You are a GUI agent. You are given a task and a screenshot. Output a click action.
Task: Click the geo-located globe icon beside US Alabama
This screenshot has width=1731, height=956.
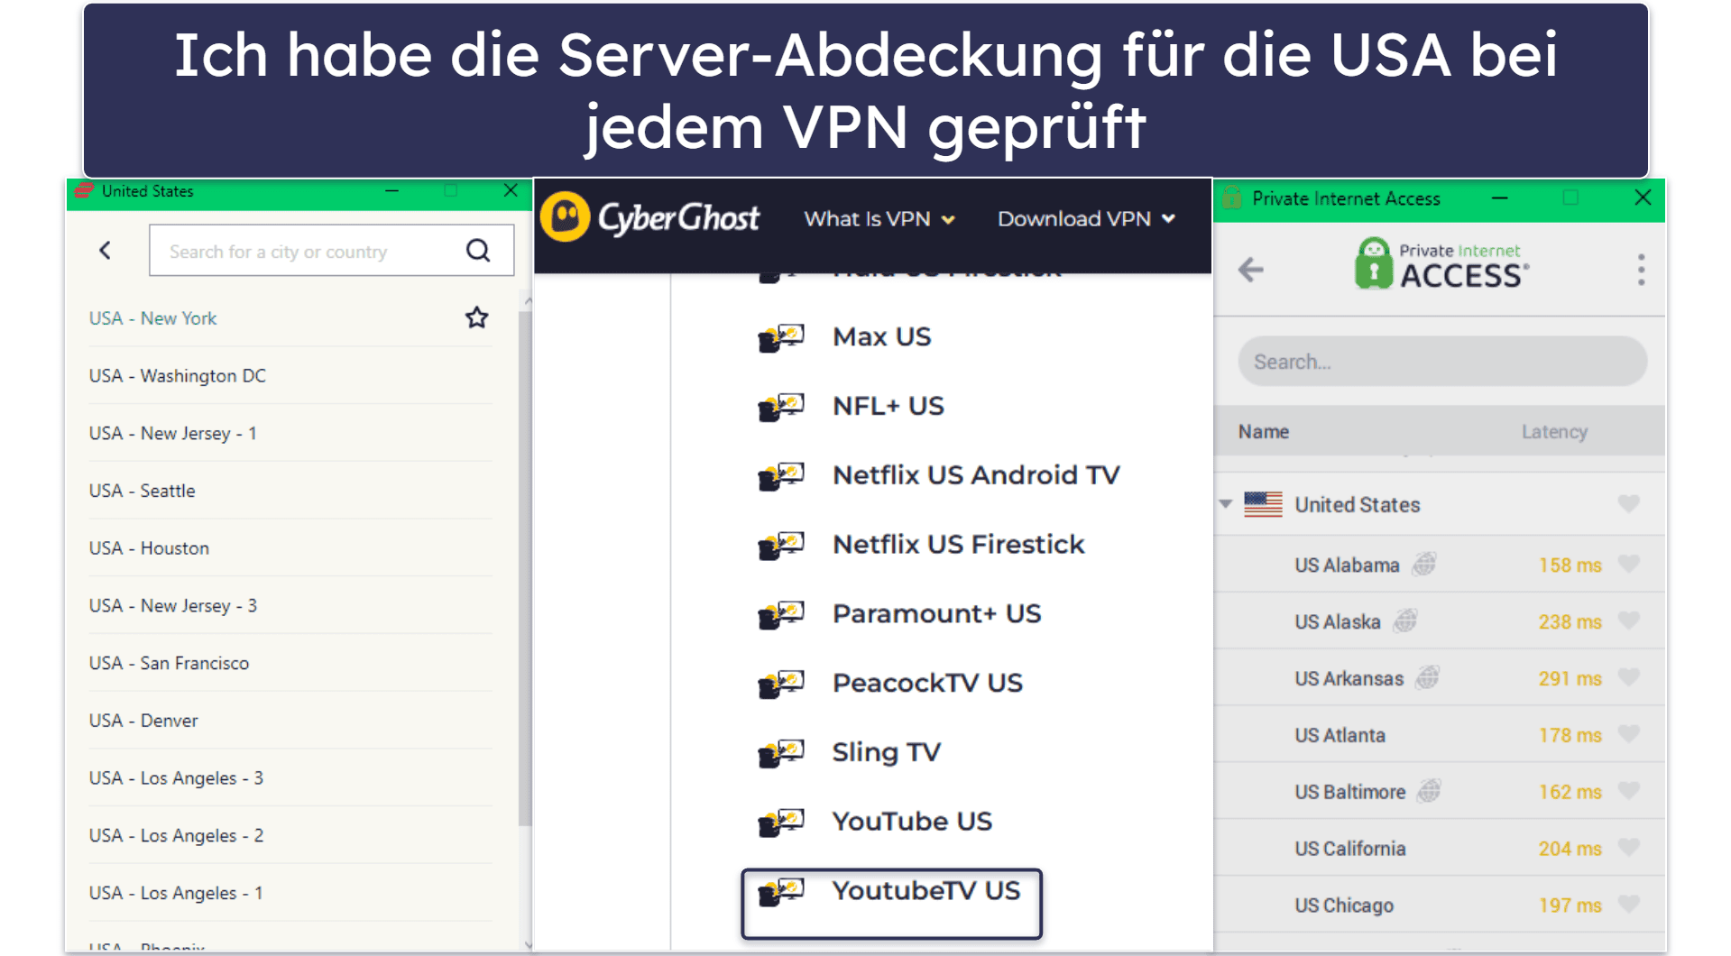point(1424,565)
